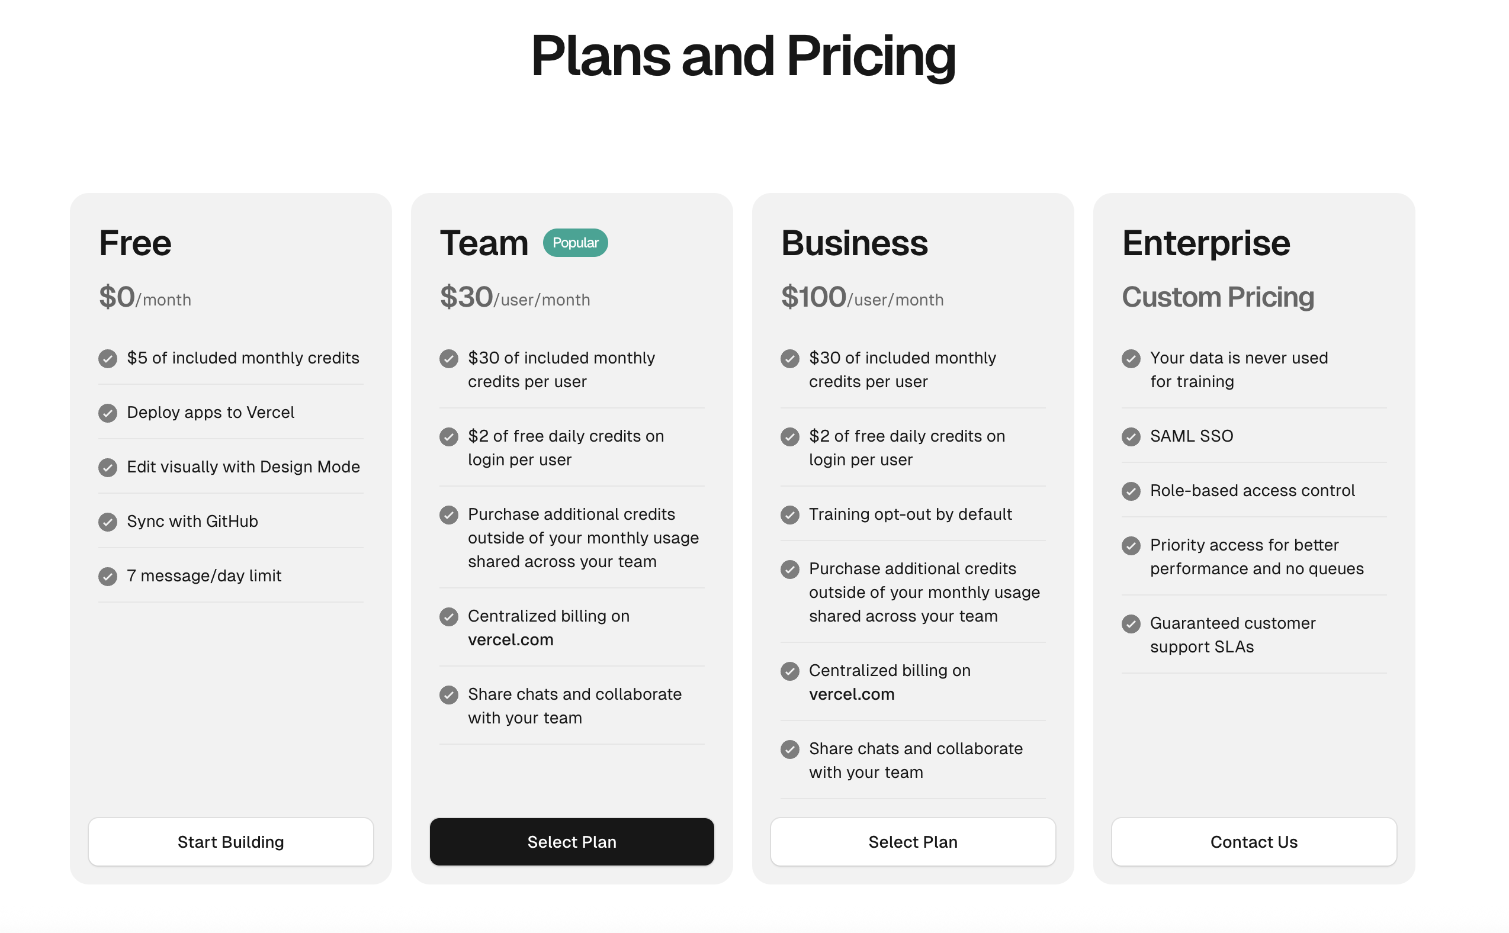This screenshot has width=1509, height=933.
Task: Click checkmark beside Your data is never used
Action: [1131, 359]
